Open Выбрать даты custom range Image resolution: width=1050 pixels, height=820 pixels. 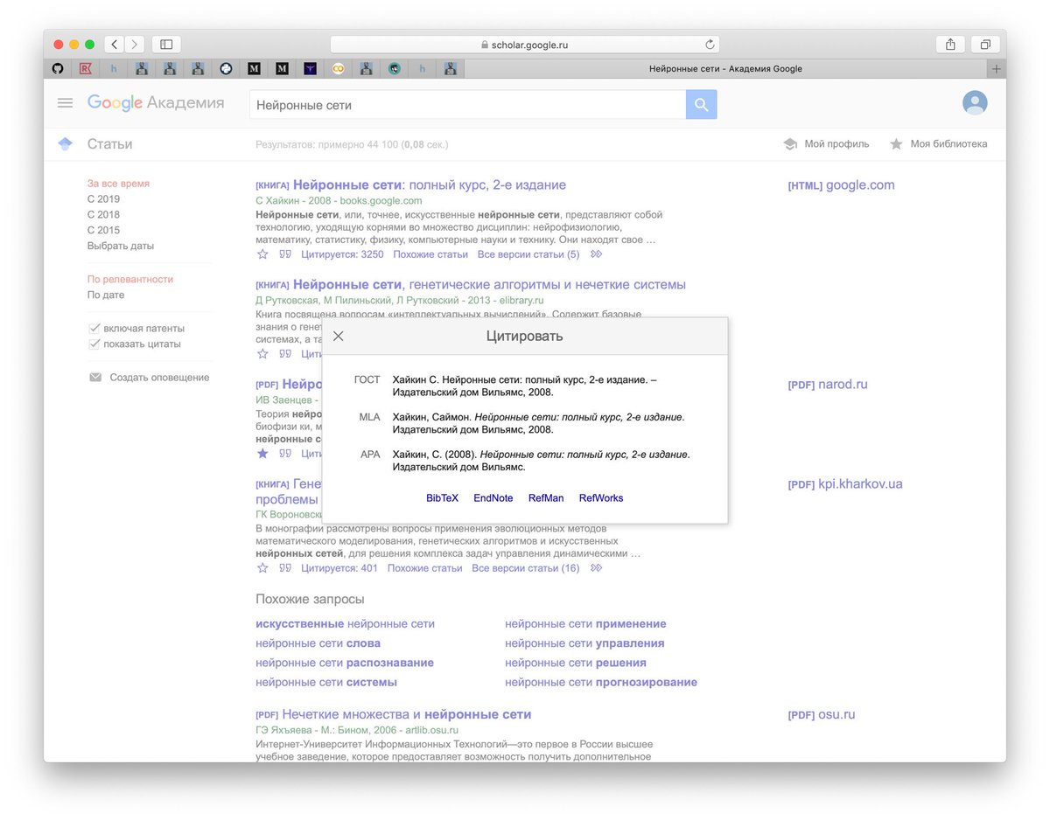pos(121,247)
